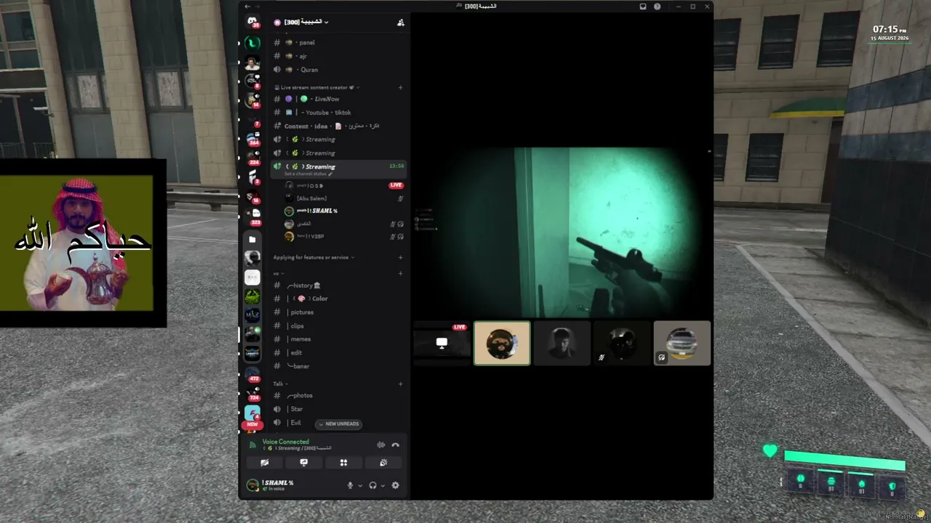
Task: Add channel to Applying for features category
Action: click(x=401, y=257)
